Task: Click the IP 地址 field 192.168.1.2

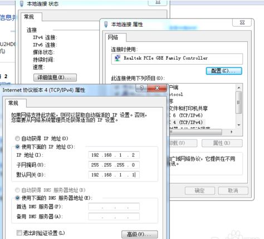Action: (114, 155)
